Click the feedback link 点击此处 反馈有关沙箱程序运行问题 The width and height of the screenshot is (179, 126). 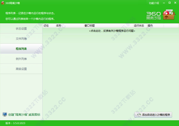tap(112, 31)
